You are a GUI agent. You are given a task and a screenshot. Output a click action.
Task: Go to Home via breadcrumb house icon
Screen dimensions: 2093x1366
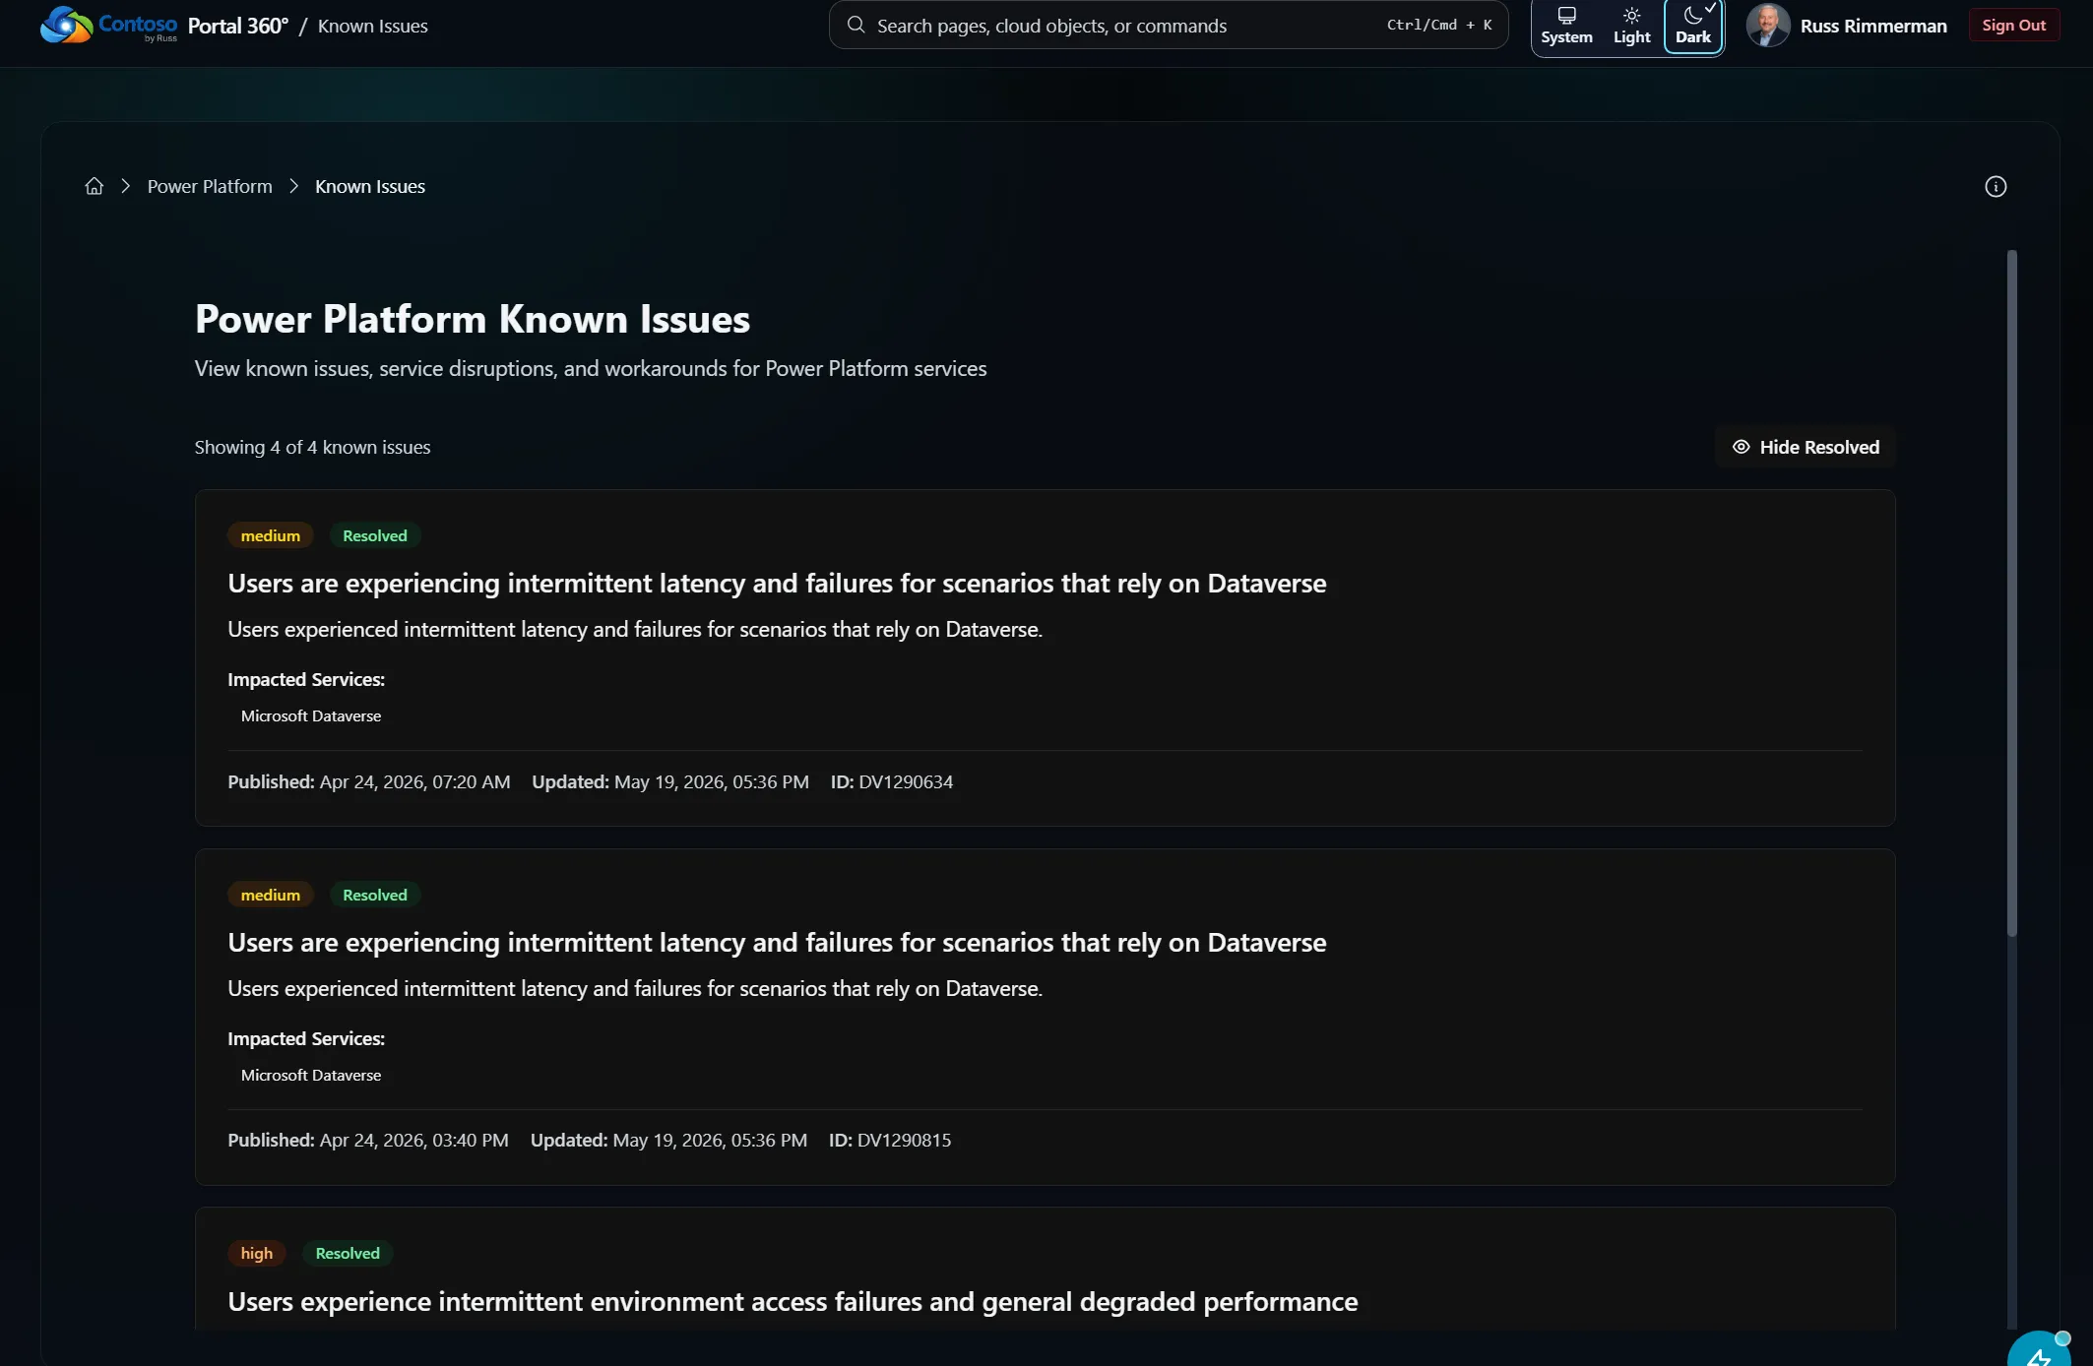(x=95, y=186)
